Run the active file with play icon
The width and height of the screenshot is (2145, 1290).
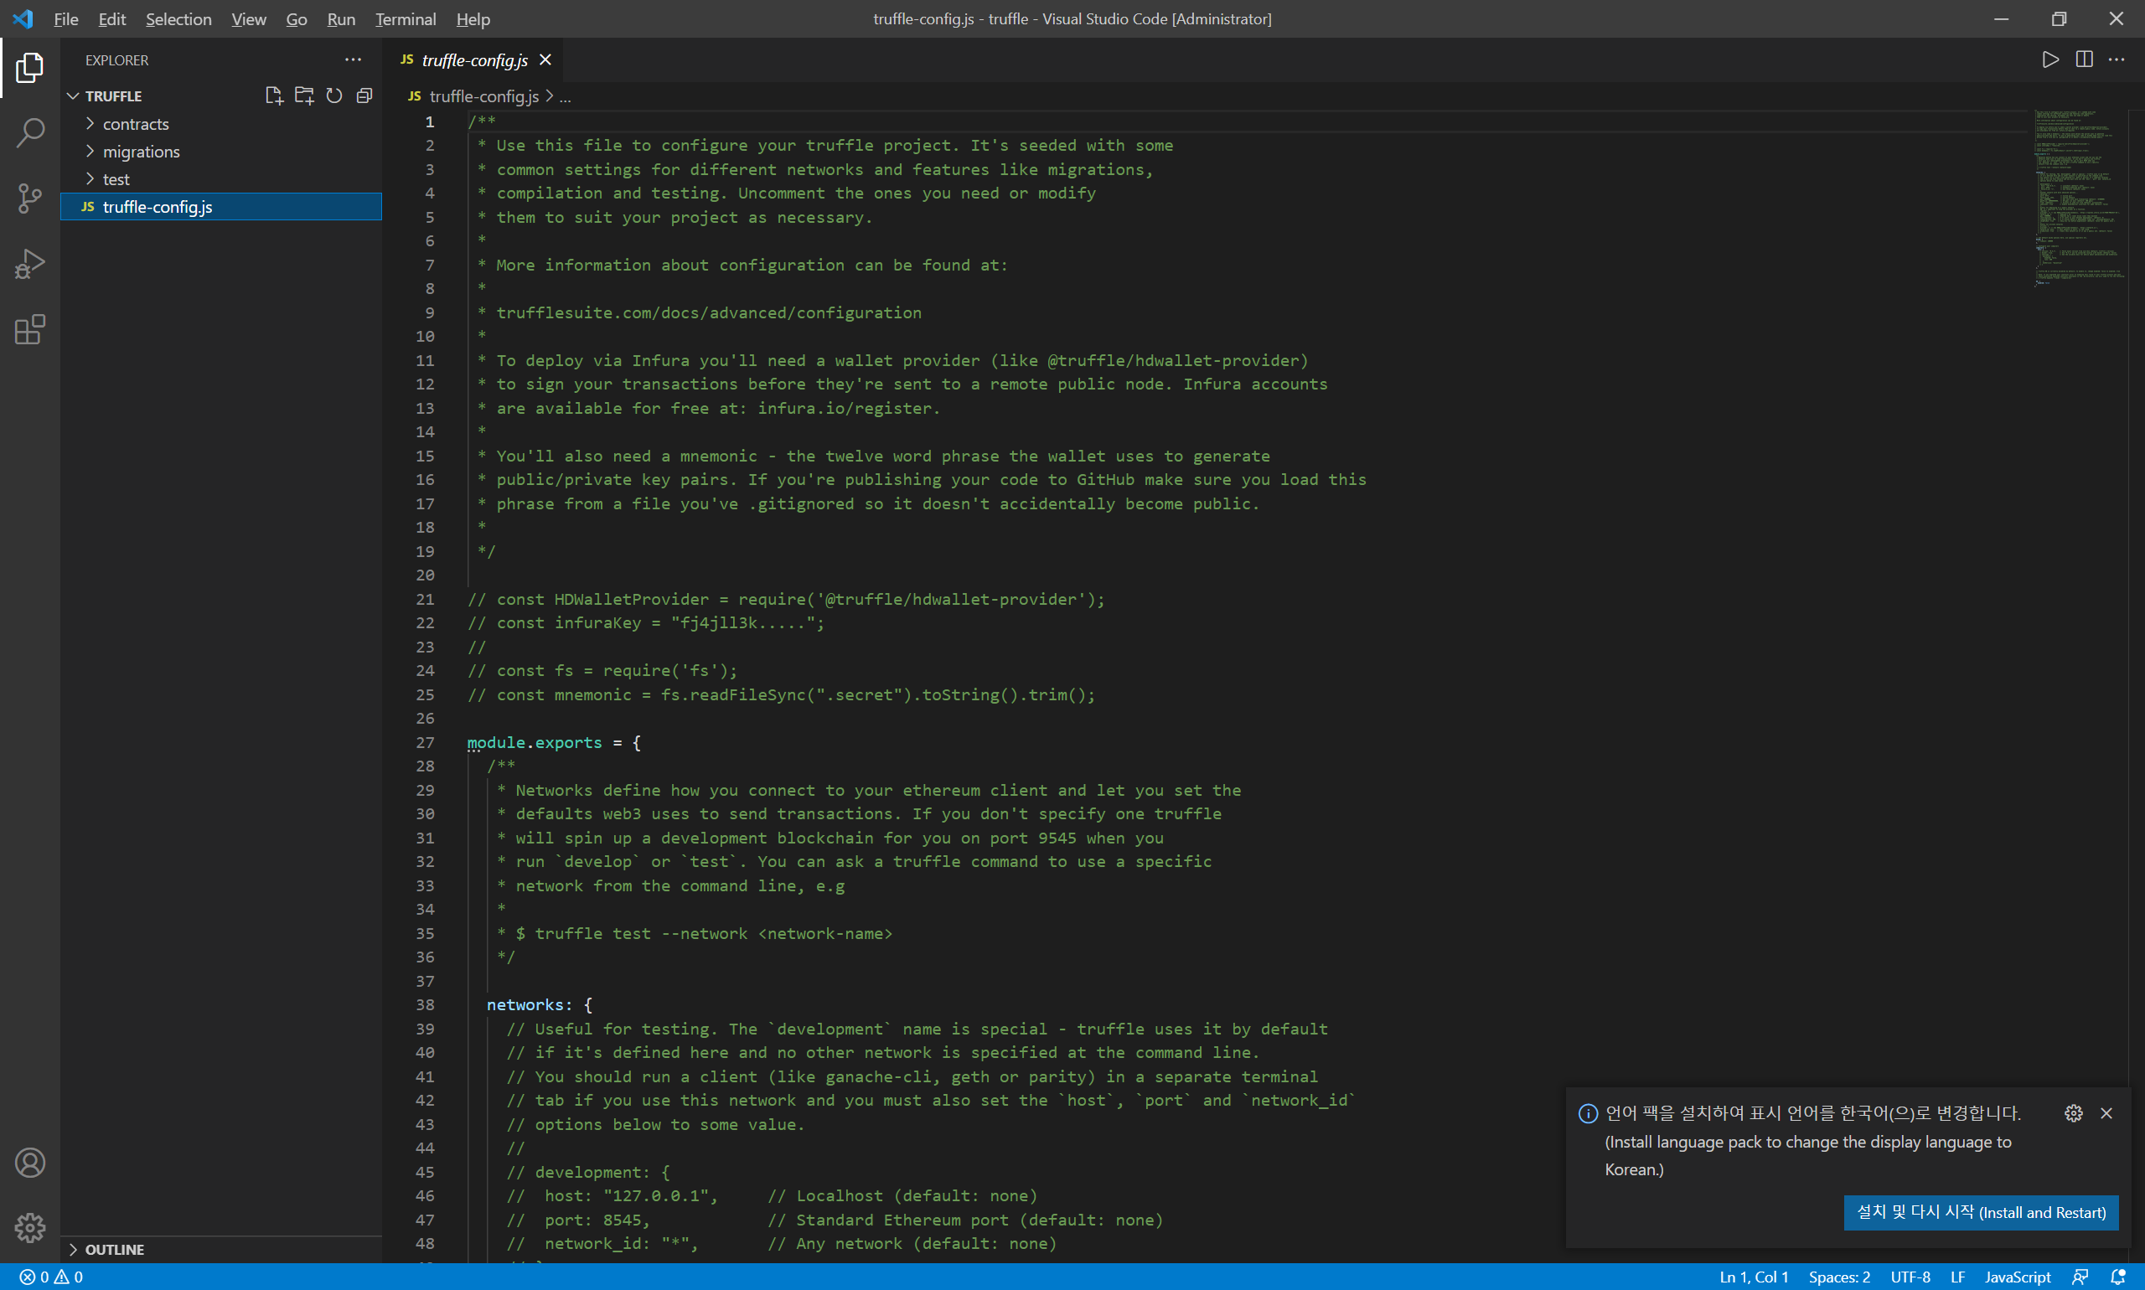(x=2049, y=59)
